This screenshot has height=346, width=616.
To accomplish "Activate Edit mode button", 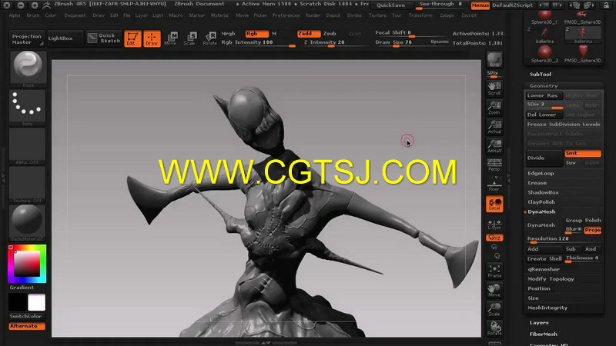I will click(132, 38).
